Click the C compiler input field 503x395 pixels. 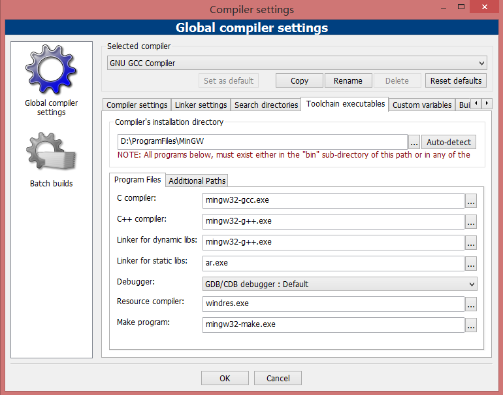click(333, 200)
